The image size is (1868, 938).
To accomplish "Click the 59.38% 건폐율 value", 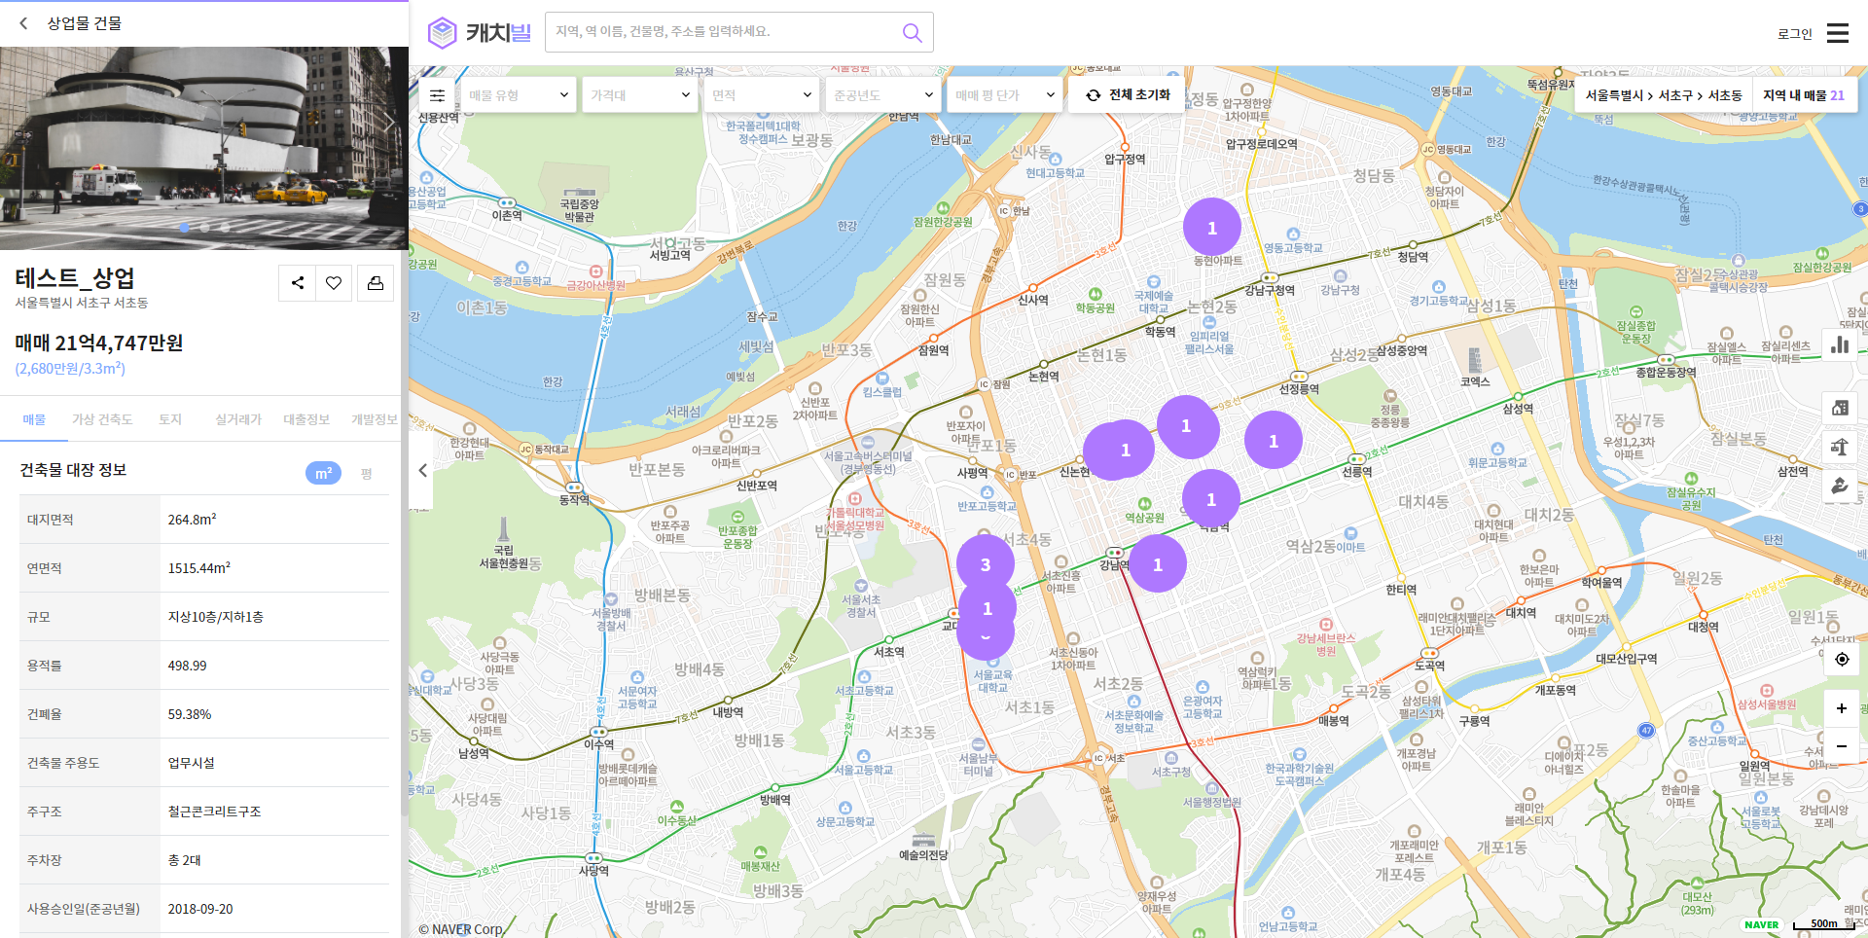I will [x=189, y=714].
